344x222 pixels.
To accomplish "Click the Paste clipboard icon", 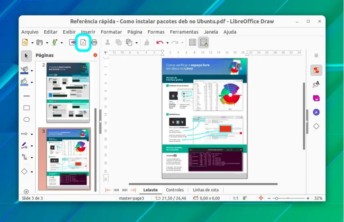I will point(129,42).
